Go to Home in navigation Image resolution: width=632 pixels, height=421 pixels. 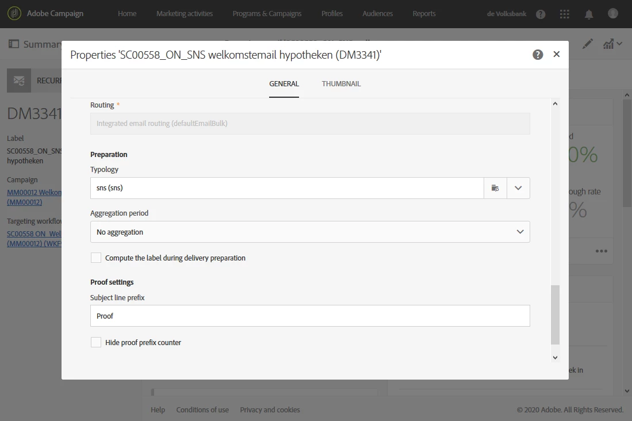(x=127, y=14)
